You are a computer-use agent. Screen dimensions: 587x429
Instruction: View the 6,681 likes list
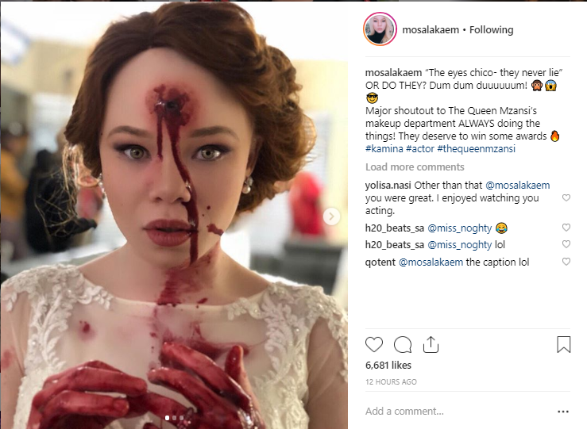[x=388, y=366]
